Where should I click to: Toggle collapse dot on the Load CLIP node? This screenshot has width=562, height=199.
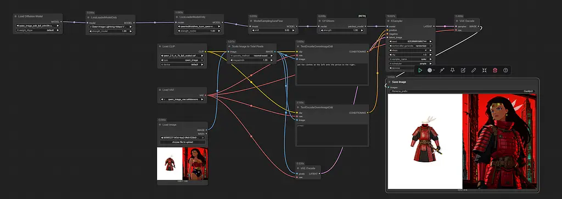coord(160,46)
